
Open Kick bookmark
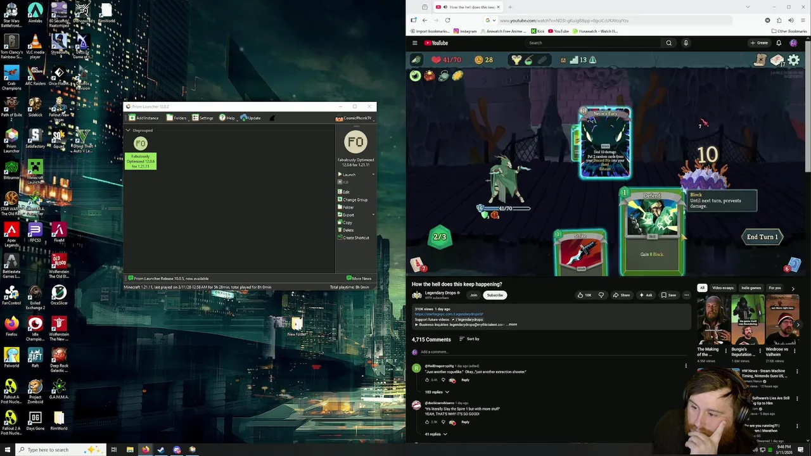tap(538, 31)
